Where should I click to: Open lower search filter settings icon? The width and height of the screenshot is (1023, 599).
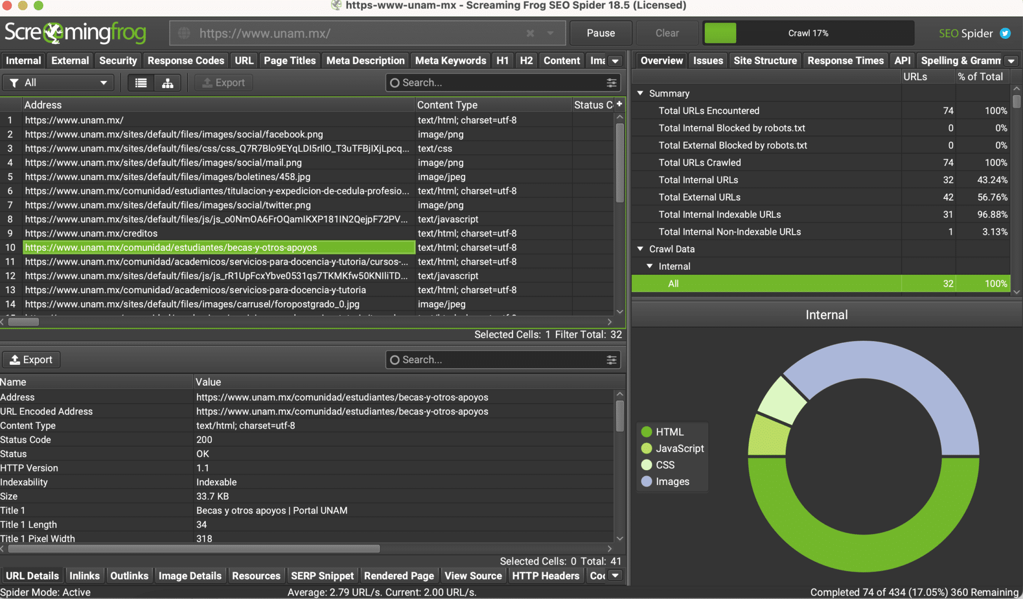[x=611, y=360]
